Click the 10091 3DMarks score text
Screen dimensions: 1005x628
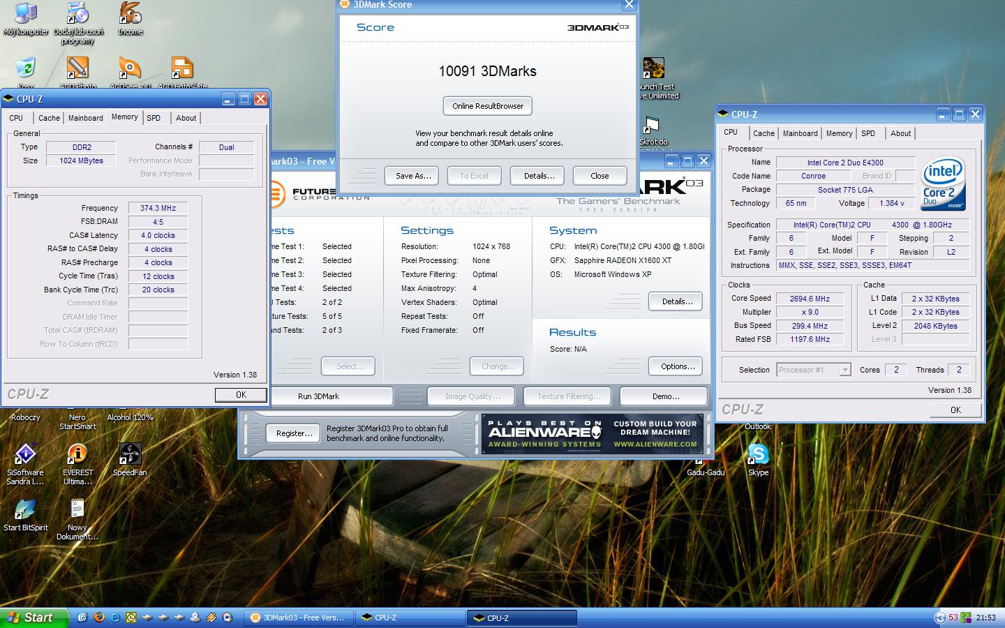(x=487, y=71)
